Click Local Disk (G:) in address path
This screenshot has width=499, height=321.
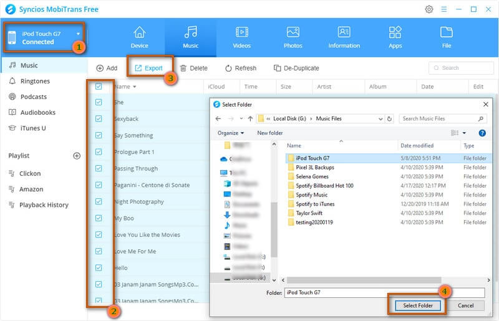[289, 118]
